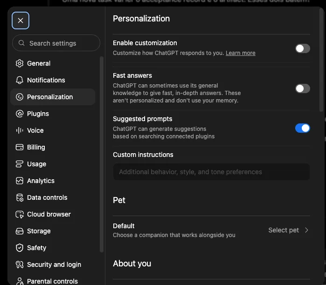This screenshot has height=285, width=326.
Task: Click the sidebar list scrollbar
Action: pos(102,155)
